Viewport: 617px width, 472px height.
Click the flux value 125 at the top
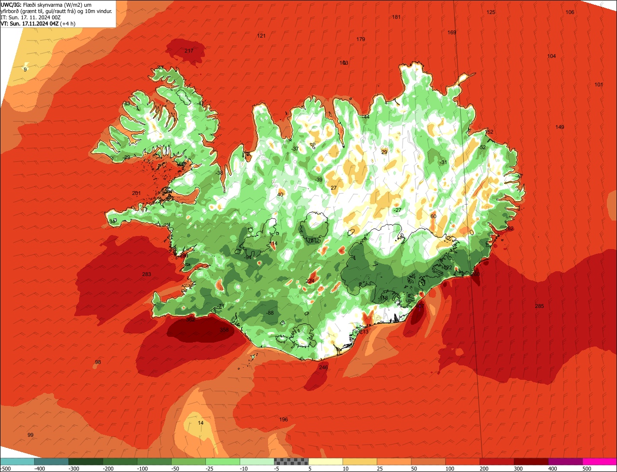point(491,12)
